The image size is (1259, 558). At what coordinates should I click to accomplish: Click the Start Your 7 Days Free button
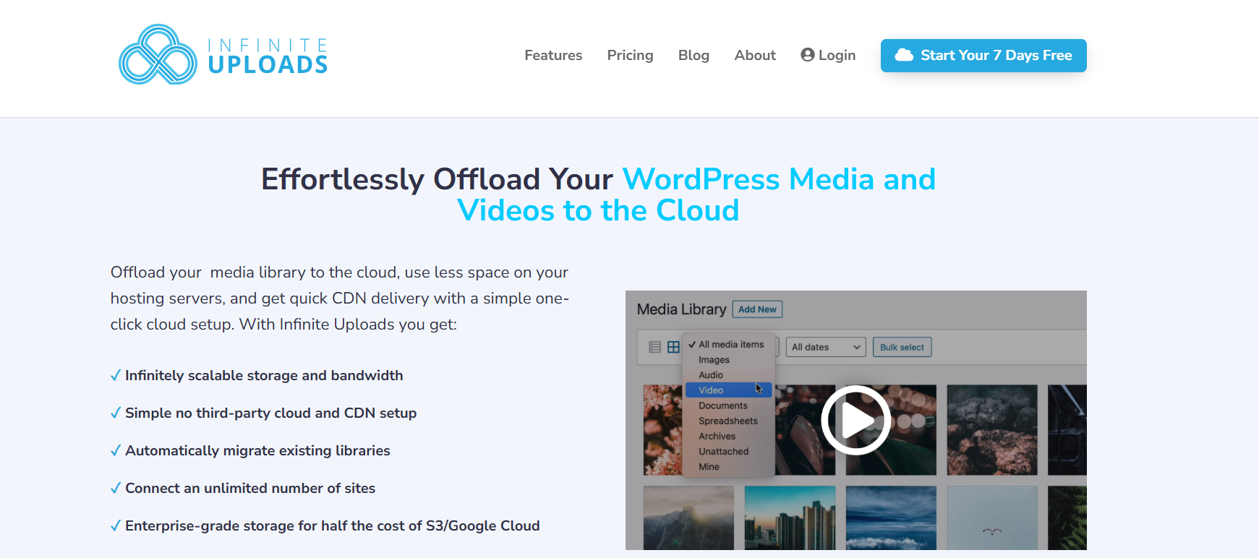tap(983, 56)
